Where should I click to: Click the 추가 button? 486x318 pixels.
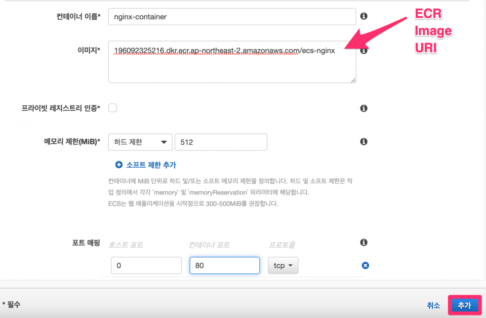tap(465, 305)
